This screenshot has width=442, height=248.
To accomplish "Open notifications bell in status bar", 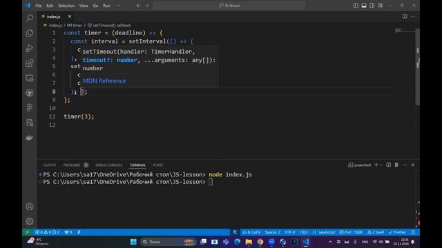I will pyautogui.click(x=413, y=232).
